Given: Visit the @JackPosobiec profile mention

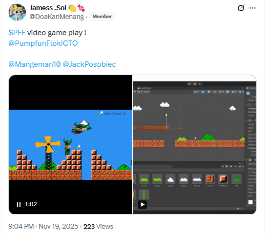Looking at the screenshot, I should 89,64.
